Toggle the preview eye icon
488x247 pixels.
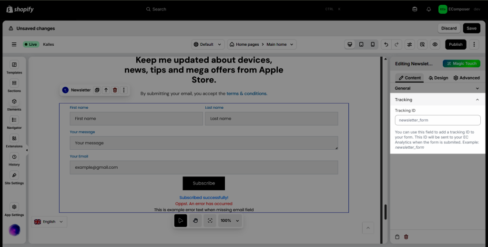pyautogui.click(x=435, y=44)
